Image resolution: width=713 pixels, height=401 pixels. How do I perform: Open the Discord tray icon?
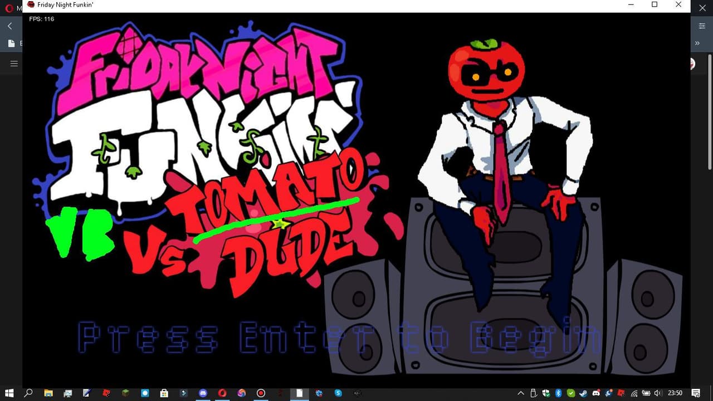tap(596, 393)
